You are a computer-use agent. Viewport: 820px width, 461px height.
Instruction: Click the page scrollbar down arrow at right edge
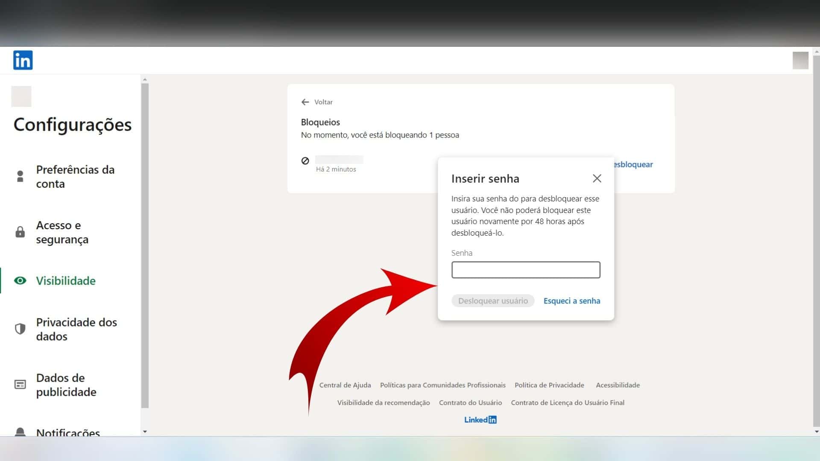[816, 432]
